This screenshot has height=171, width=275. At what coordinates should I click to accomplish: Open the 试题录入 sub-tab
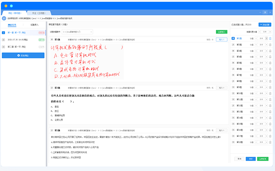35,25
